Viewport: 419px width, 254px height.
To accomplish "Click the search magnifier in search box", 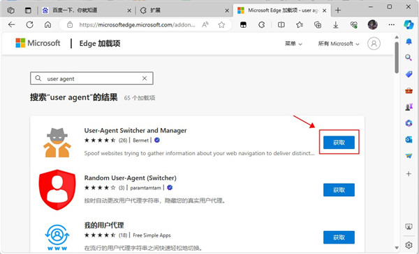I will [38, 78].
